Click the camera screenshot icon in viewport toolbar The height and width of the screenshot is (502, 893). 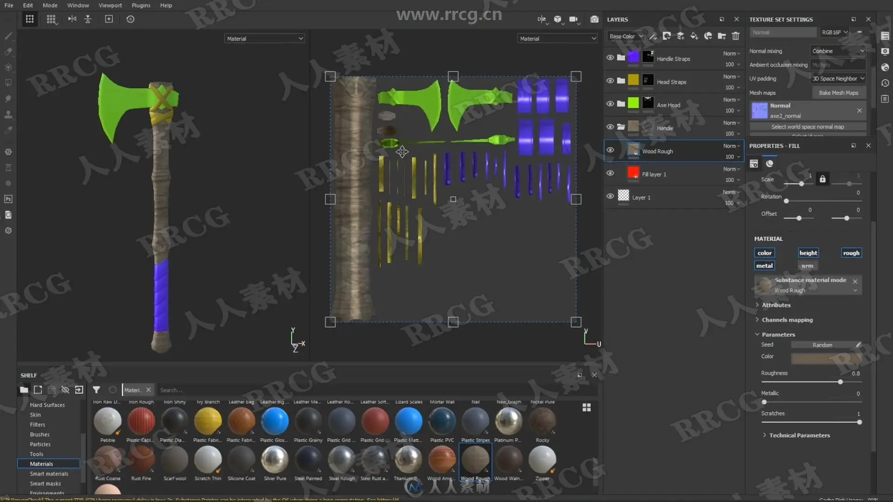[x=594, y=20]
